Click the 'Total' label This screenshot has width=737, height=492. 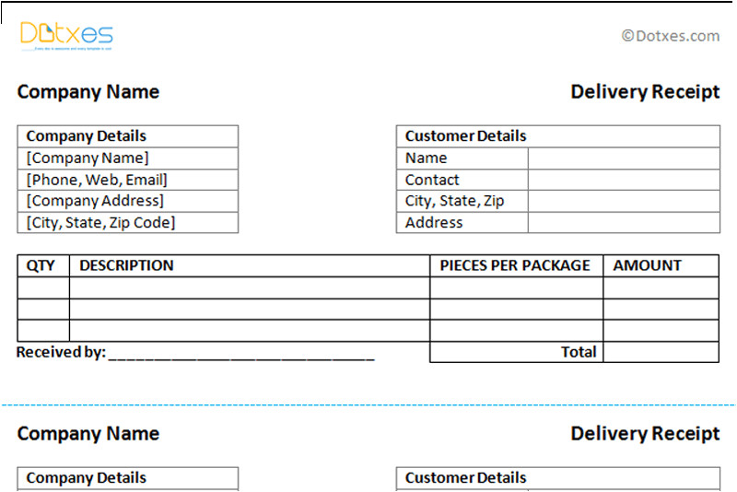[579, 352]
